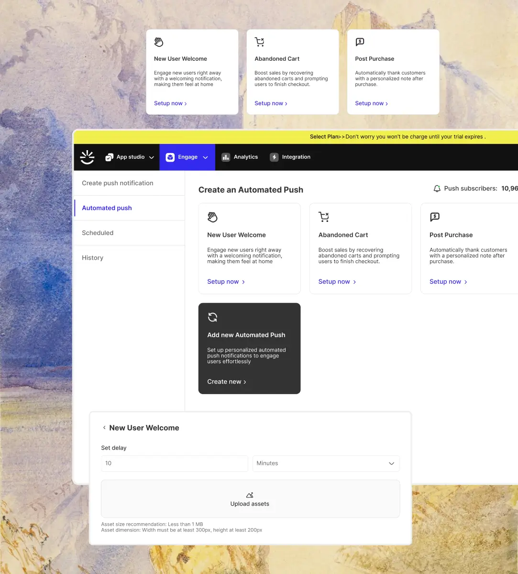This screenshot has height=574, width=518.
Task: Click the Engage cube icon
Action: pos(170,157)
